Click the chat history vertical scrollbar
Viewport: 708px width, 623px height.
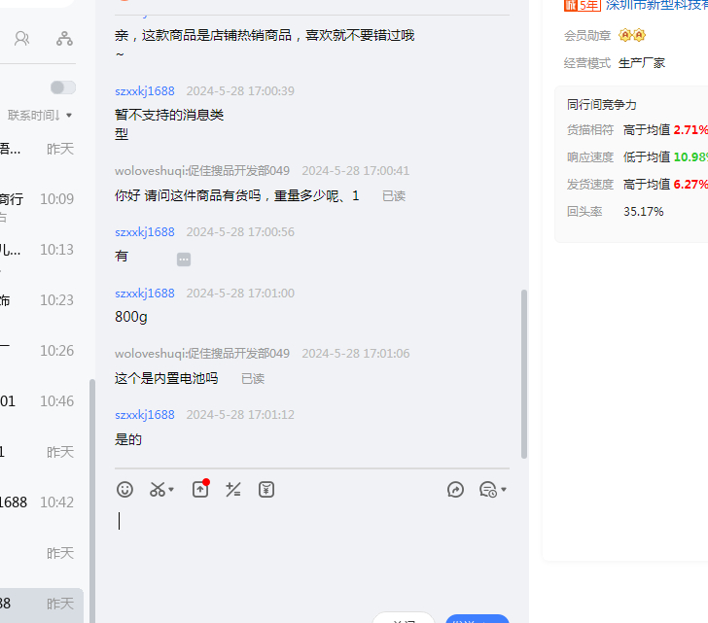(x=524, y=374)
